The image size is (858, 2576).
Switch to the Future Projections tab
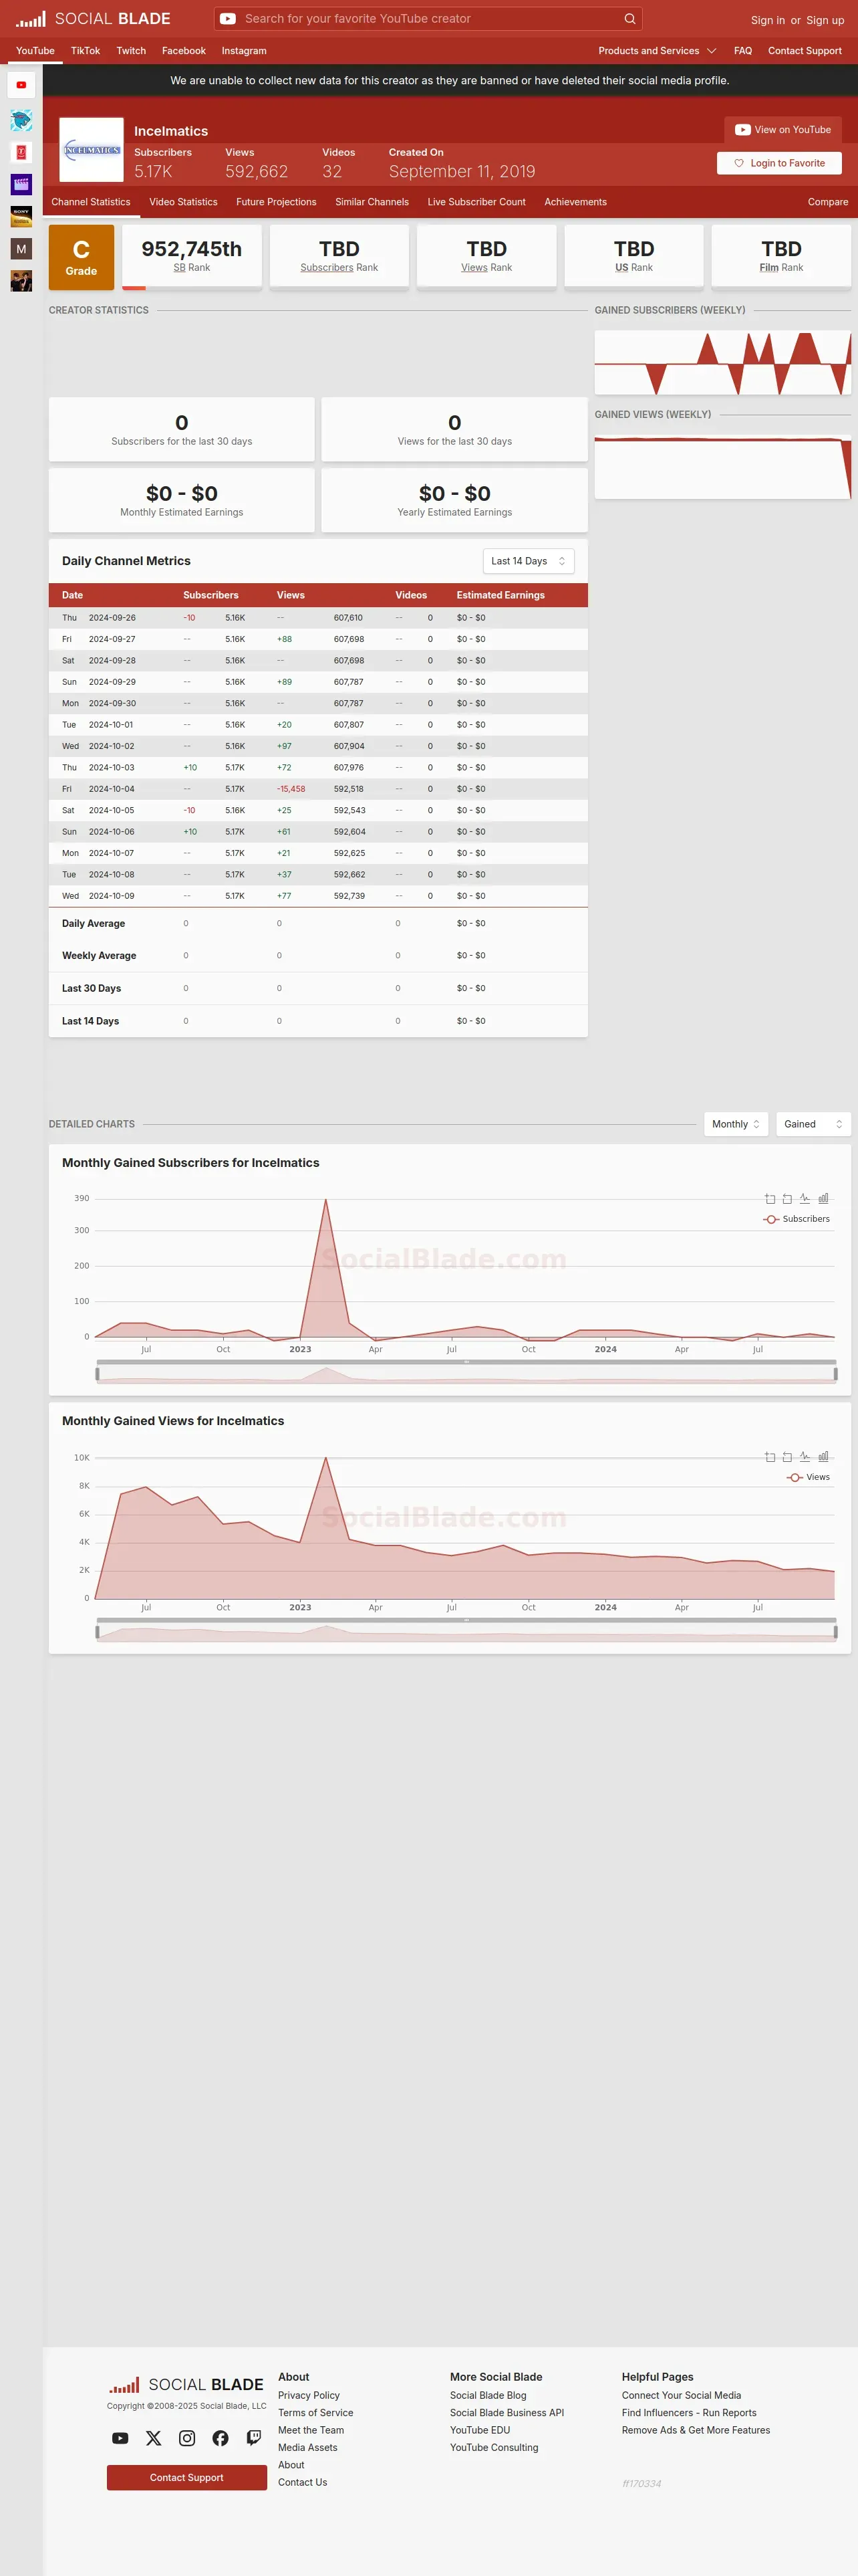[x=276, y=202]
